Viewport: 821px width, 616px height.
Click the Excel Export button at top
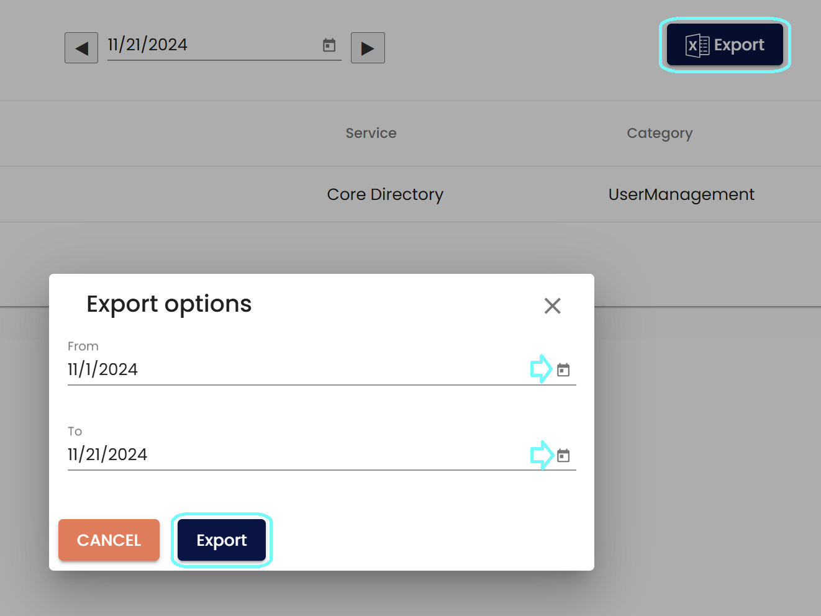(x=725, y=45)
